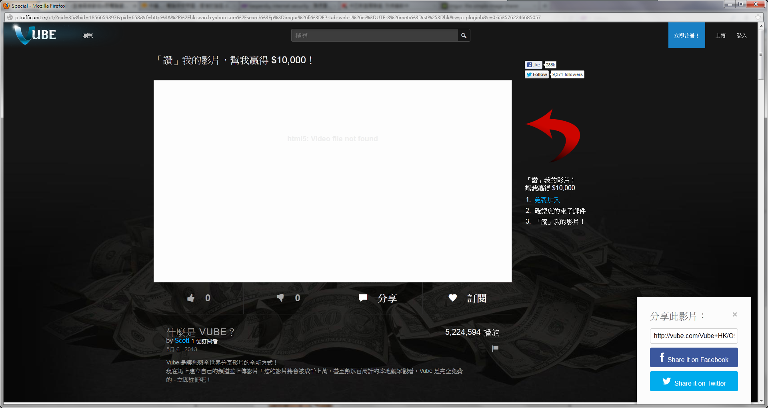Click the heart subscribe icon
The height and width of the screenshot is (408, 768).
453,298
